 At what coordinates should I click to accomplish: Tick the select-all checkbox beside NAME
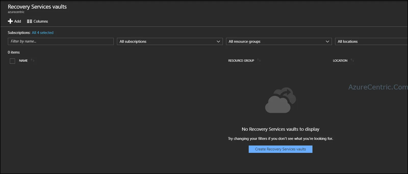coord(12,61)
